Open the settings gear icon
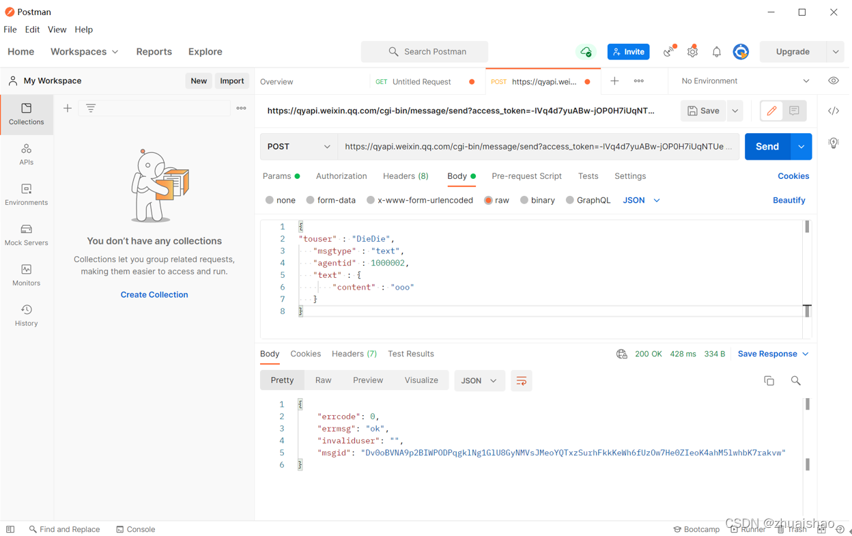 692,52
